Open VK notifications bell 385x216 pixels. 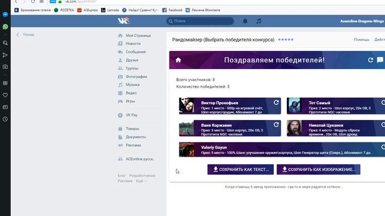(245, 21)
